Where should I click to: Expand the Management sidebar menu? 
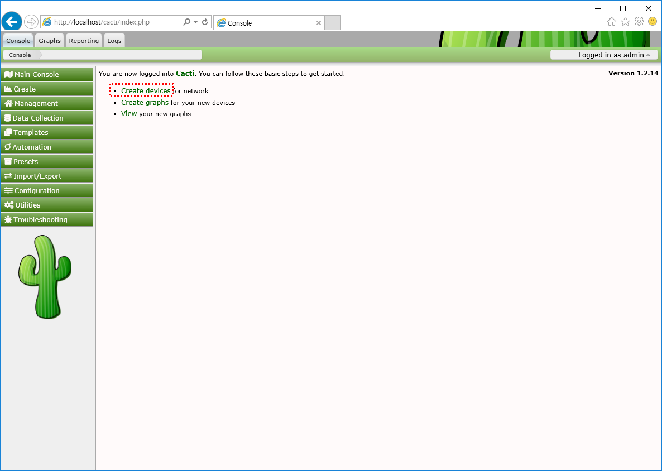click(46, 103)
